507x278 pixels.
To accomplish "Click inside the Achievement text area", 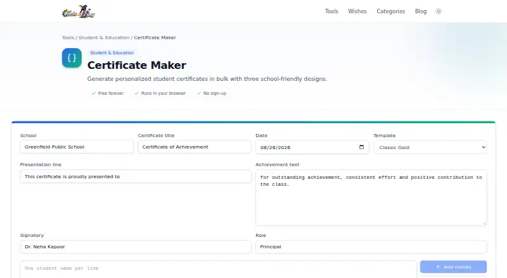I will [371, 197].
